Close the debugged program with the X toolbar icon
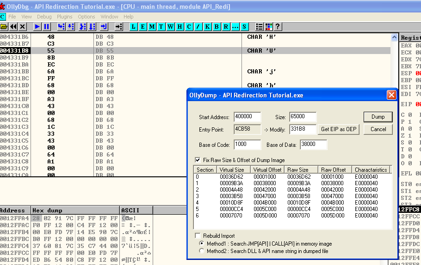The height and width of the screenshot is (265, 421). [22, 26]
